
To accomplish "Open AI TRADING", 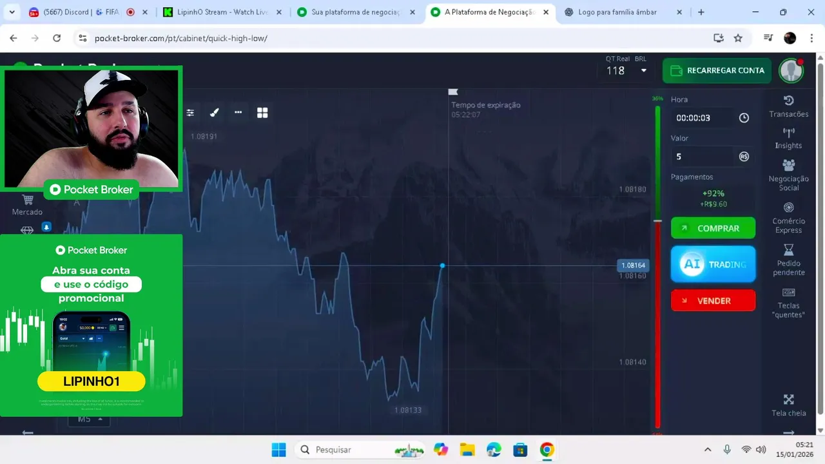I will click(713, 264).
